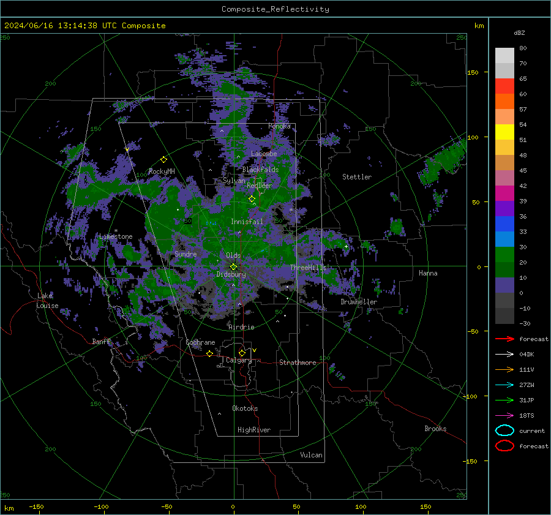Click the Blackfalds town label

(260, 170)
